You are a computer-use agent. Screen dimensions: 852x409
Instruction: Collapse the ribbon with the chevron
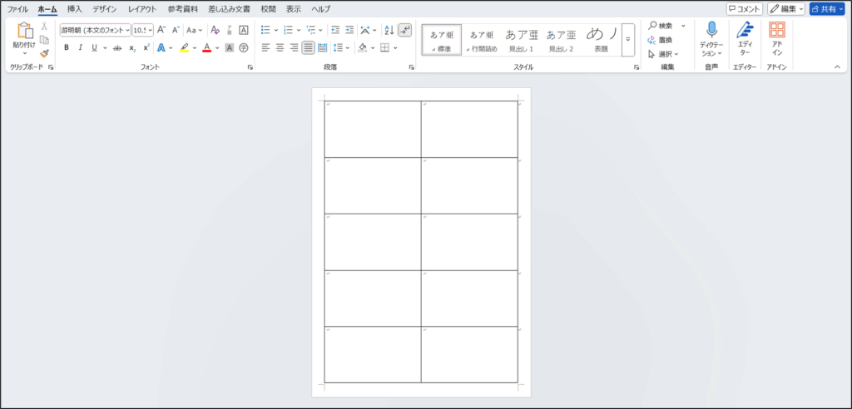pyautogui.click(x=837, y=67)
